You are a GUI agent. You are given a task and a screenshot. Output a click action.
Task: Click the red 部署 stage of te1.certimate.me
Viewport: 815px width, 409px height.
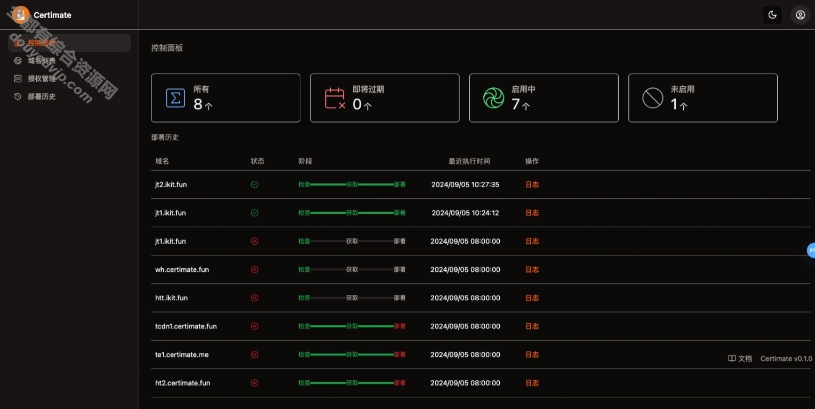pyautogui.click(x=399, y=354)
